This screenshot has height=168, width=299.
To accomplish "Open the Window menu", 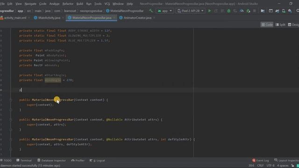I will click(x=118, y=4).
